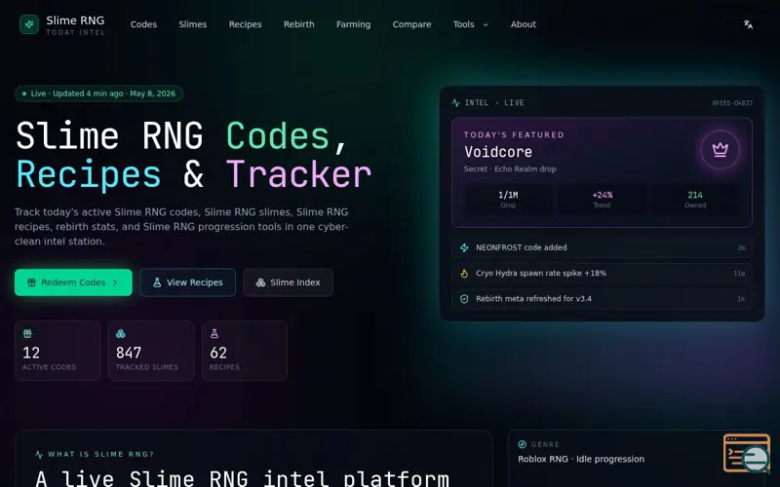This screenshot has height=487, width=780.
Task: Open the floating terminal chat widget
Action: point(747,453)
